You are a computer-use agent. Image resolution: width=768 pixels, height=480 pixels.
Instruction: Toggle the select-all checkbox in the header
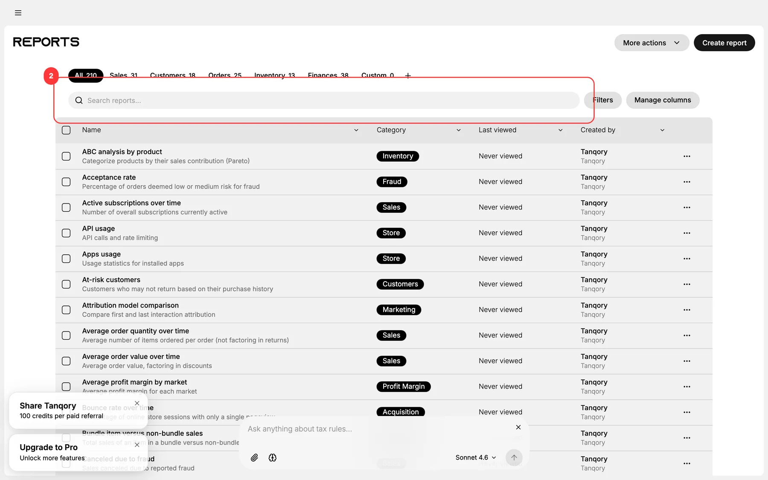click(66, 130)
